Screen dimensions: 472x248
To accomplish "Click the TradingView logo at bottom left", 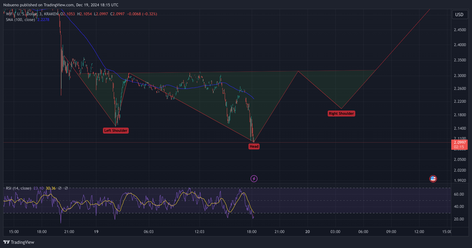I will coord(19,242).
